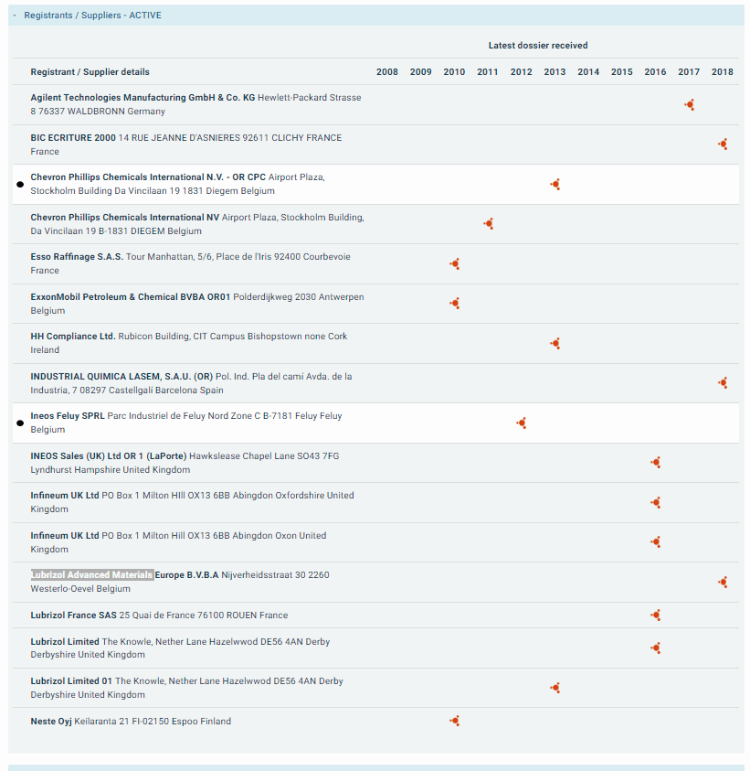
Task: Click the 'Westerlo-Oevel Belgium' address line
Action: click(80, 589)
